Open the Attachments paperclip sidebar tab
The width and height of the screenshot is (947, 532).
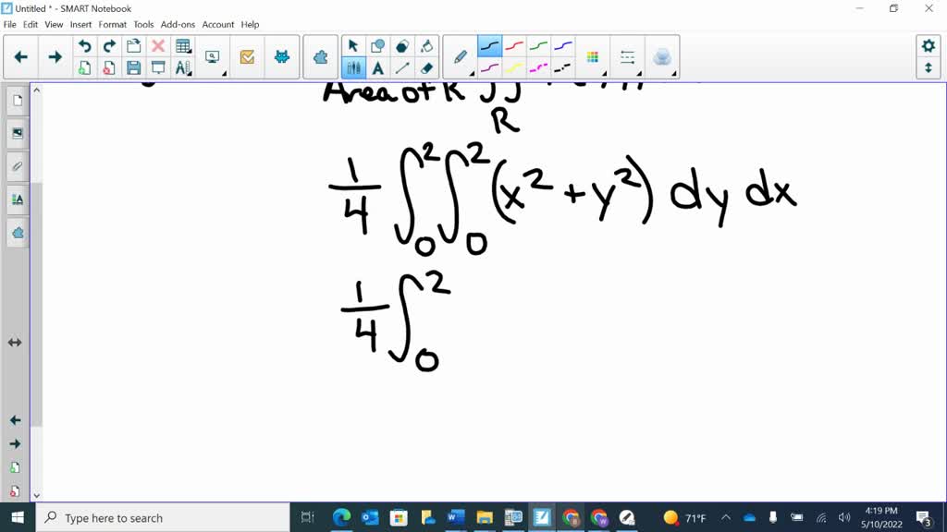click(x=17, y=166)
